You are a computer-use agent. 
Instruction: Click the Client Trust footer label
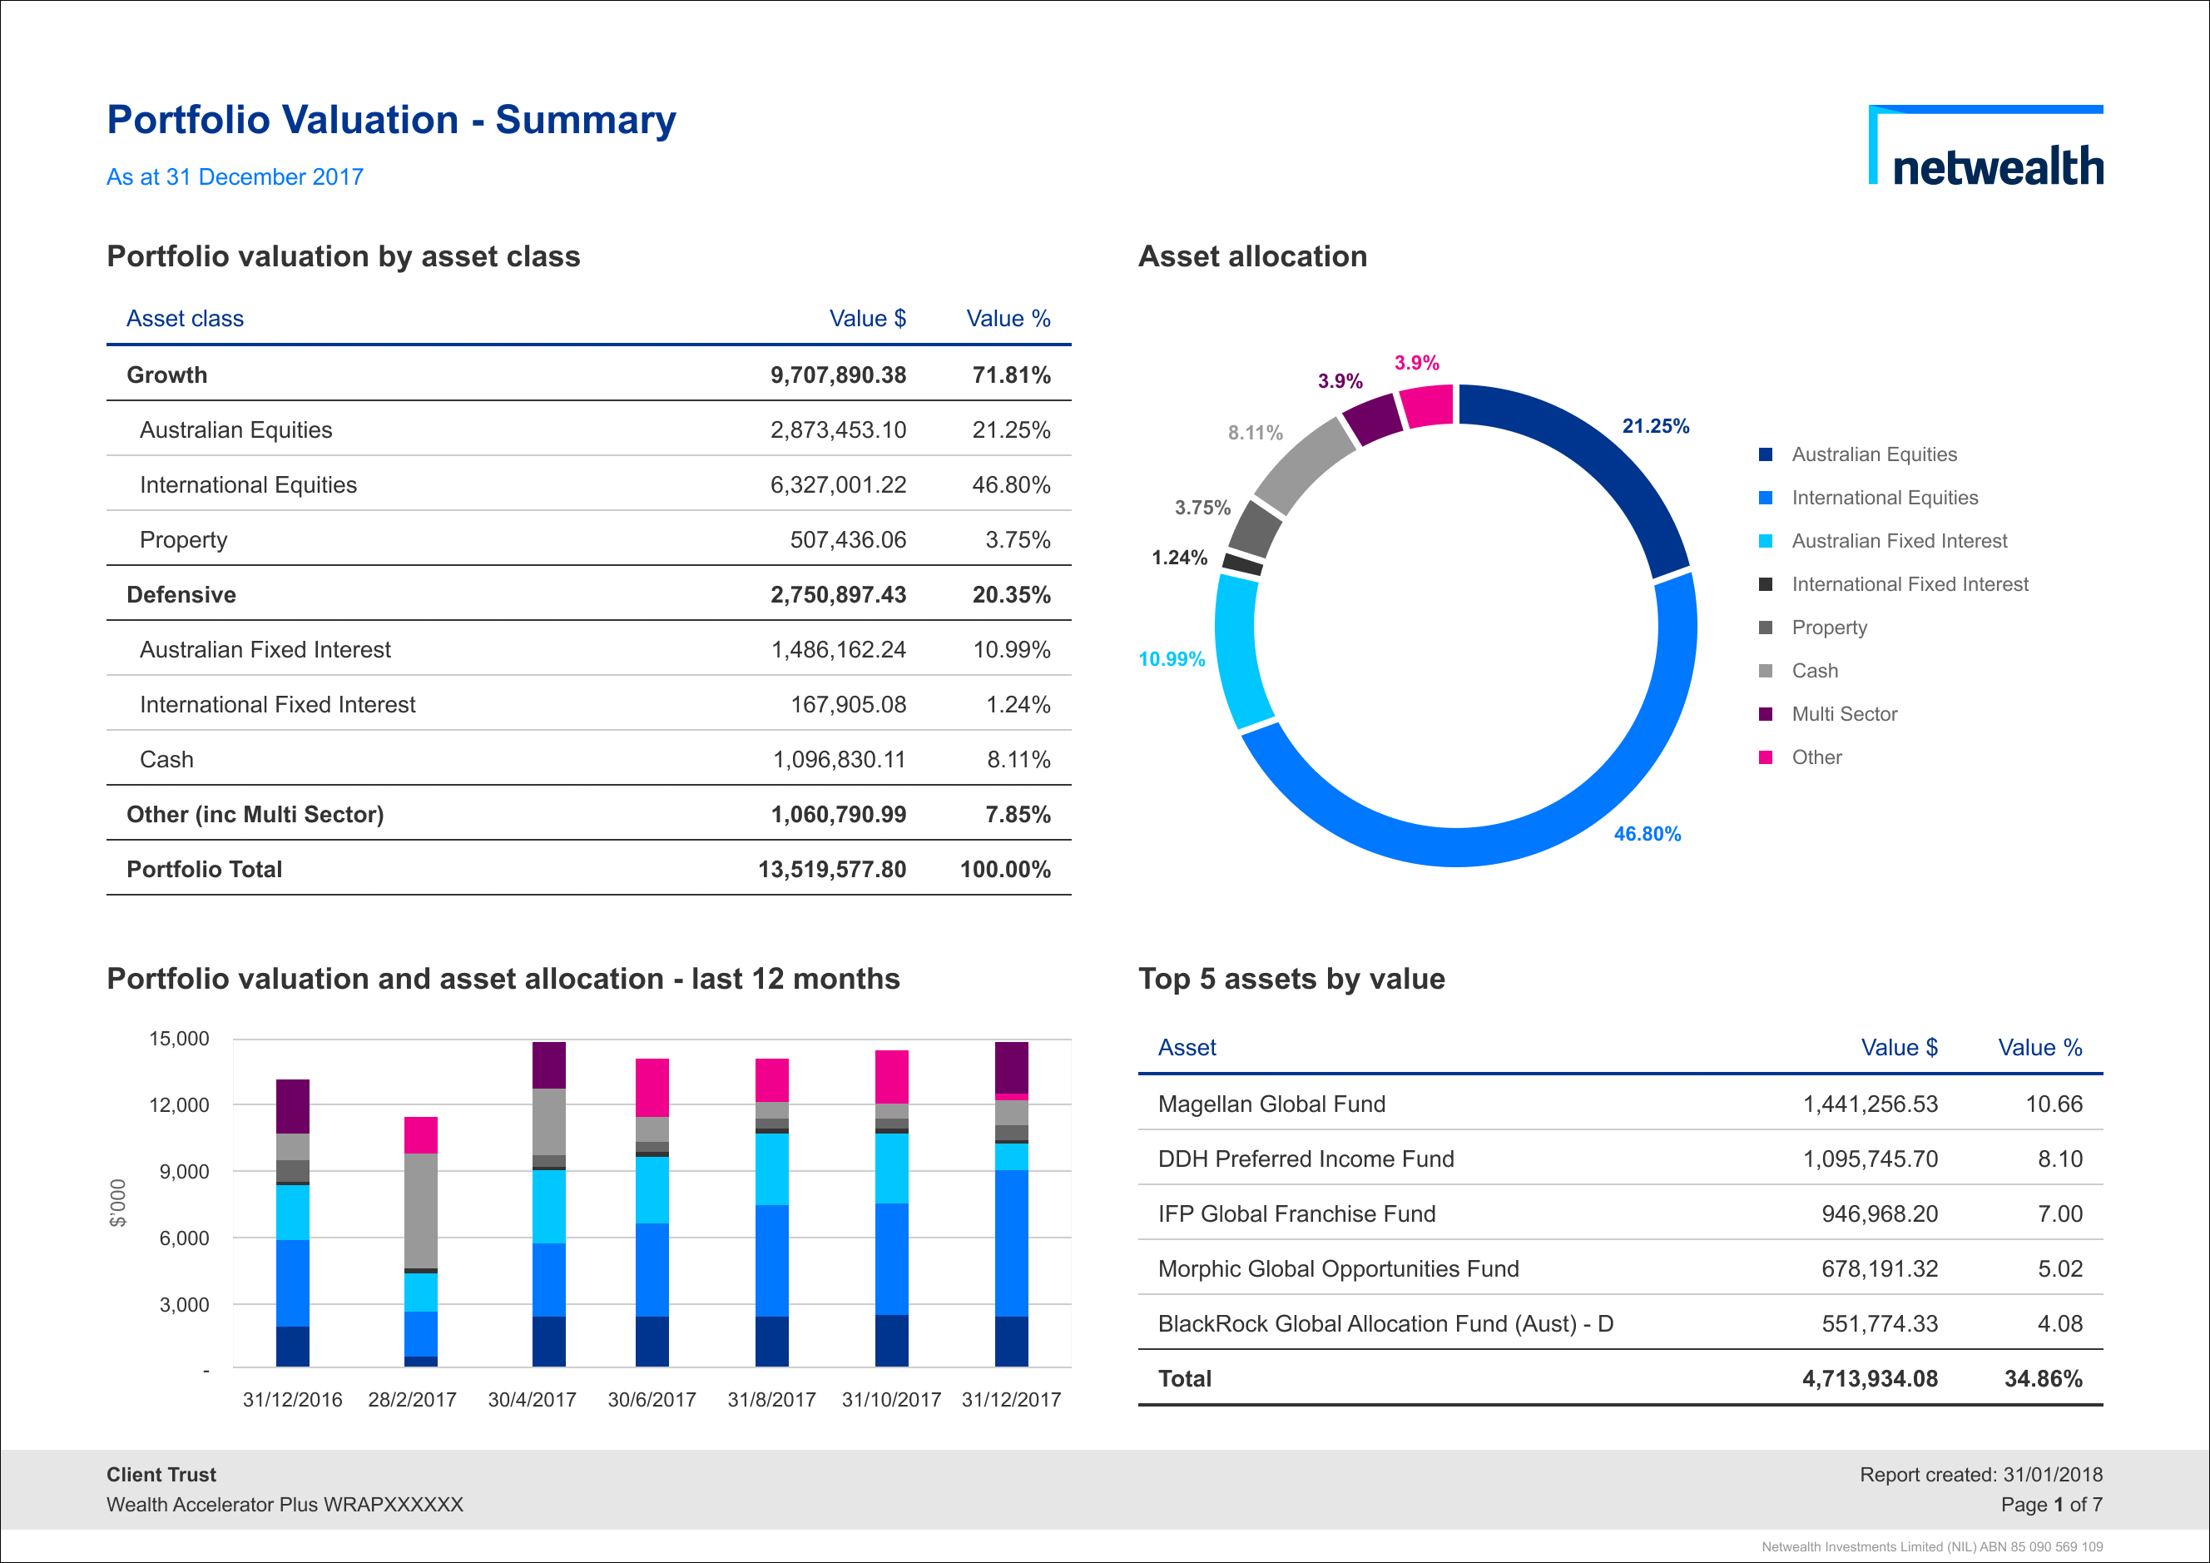tap(161, 1475)
